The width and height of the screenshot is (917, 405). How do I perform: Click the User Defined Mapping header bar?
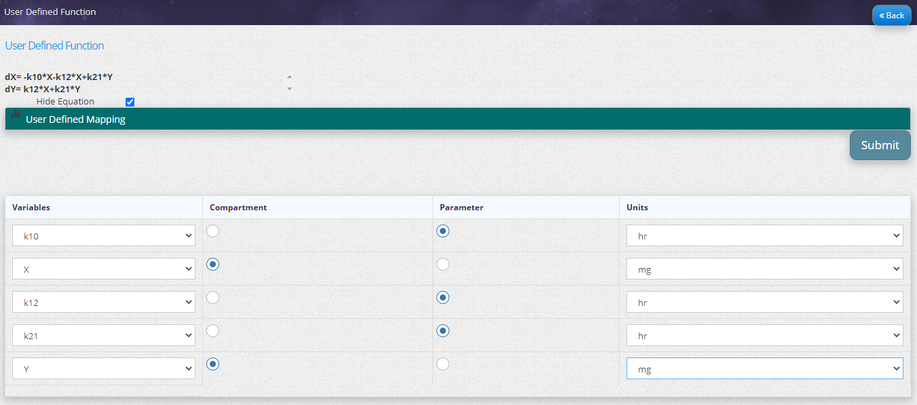pos(457,119)
